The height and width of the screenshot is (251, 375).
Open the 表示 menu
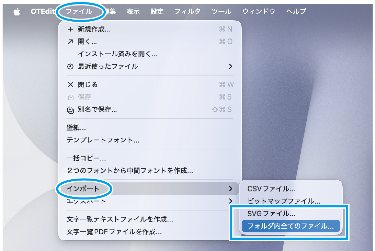[x=133, y=11]
